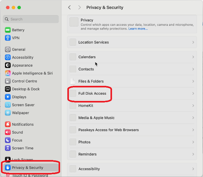
Task: Open the HomeKit privacy row
Action: click(x=132, y=106)
